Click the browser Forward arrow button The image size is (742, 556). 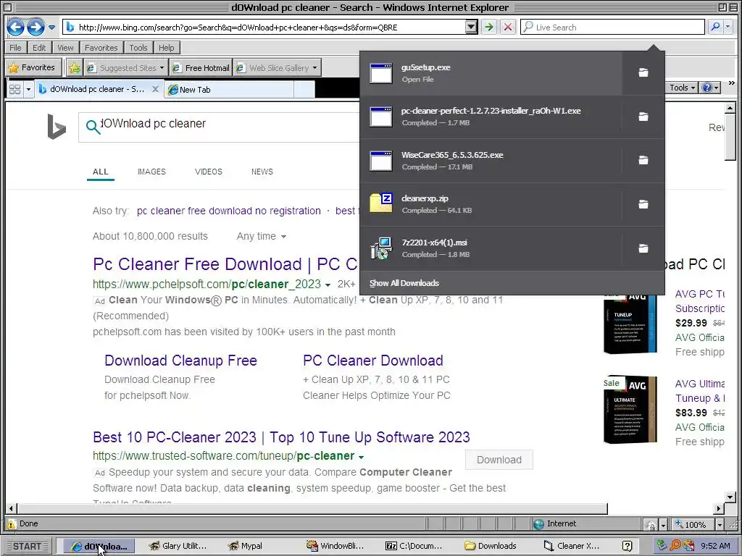[36, 27]
